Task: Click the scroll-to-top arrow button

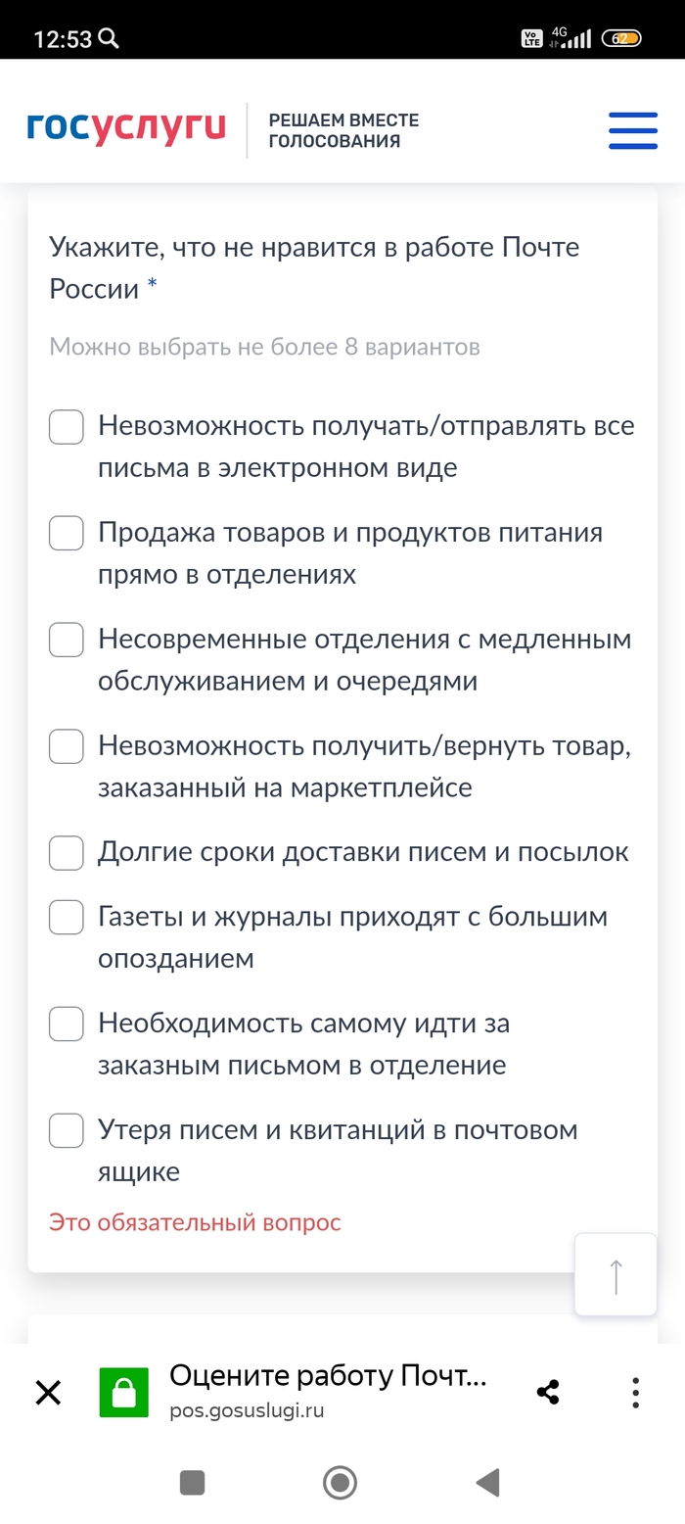Action: tap(616, 1274)
